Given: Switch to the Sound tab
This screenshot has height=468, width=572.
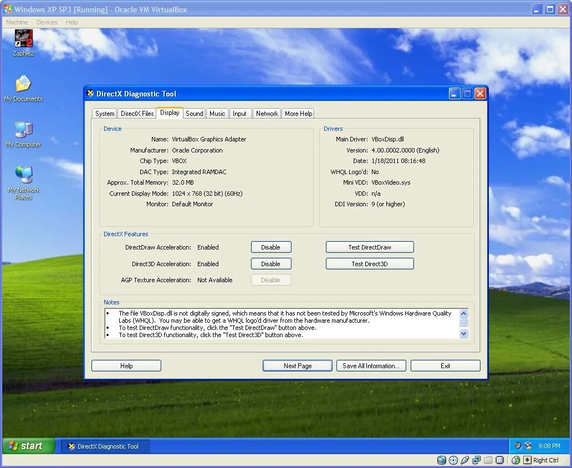Looking at the screenshot, I should 195,114.
